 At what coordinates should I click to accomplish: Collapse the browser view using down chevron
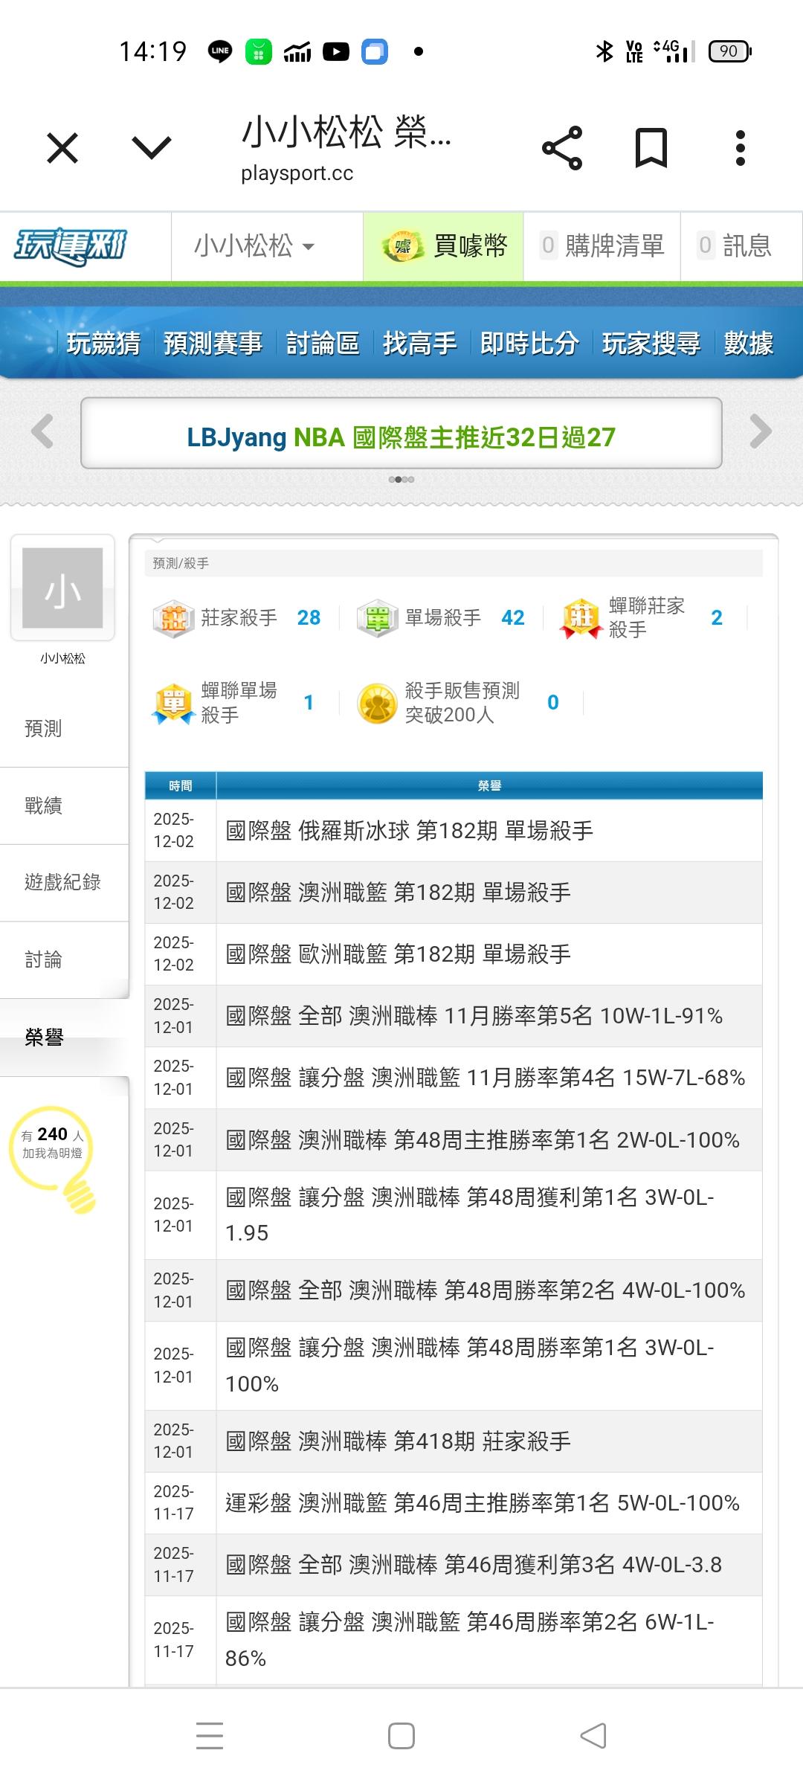coord(152,148)
